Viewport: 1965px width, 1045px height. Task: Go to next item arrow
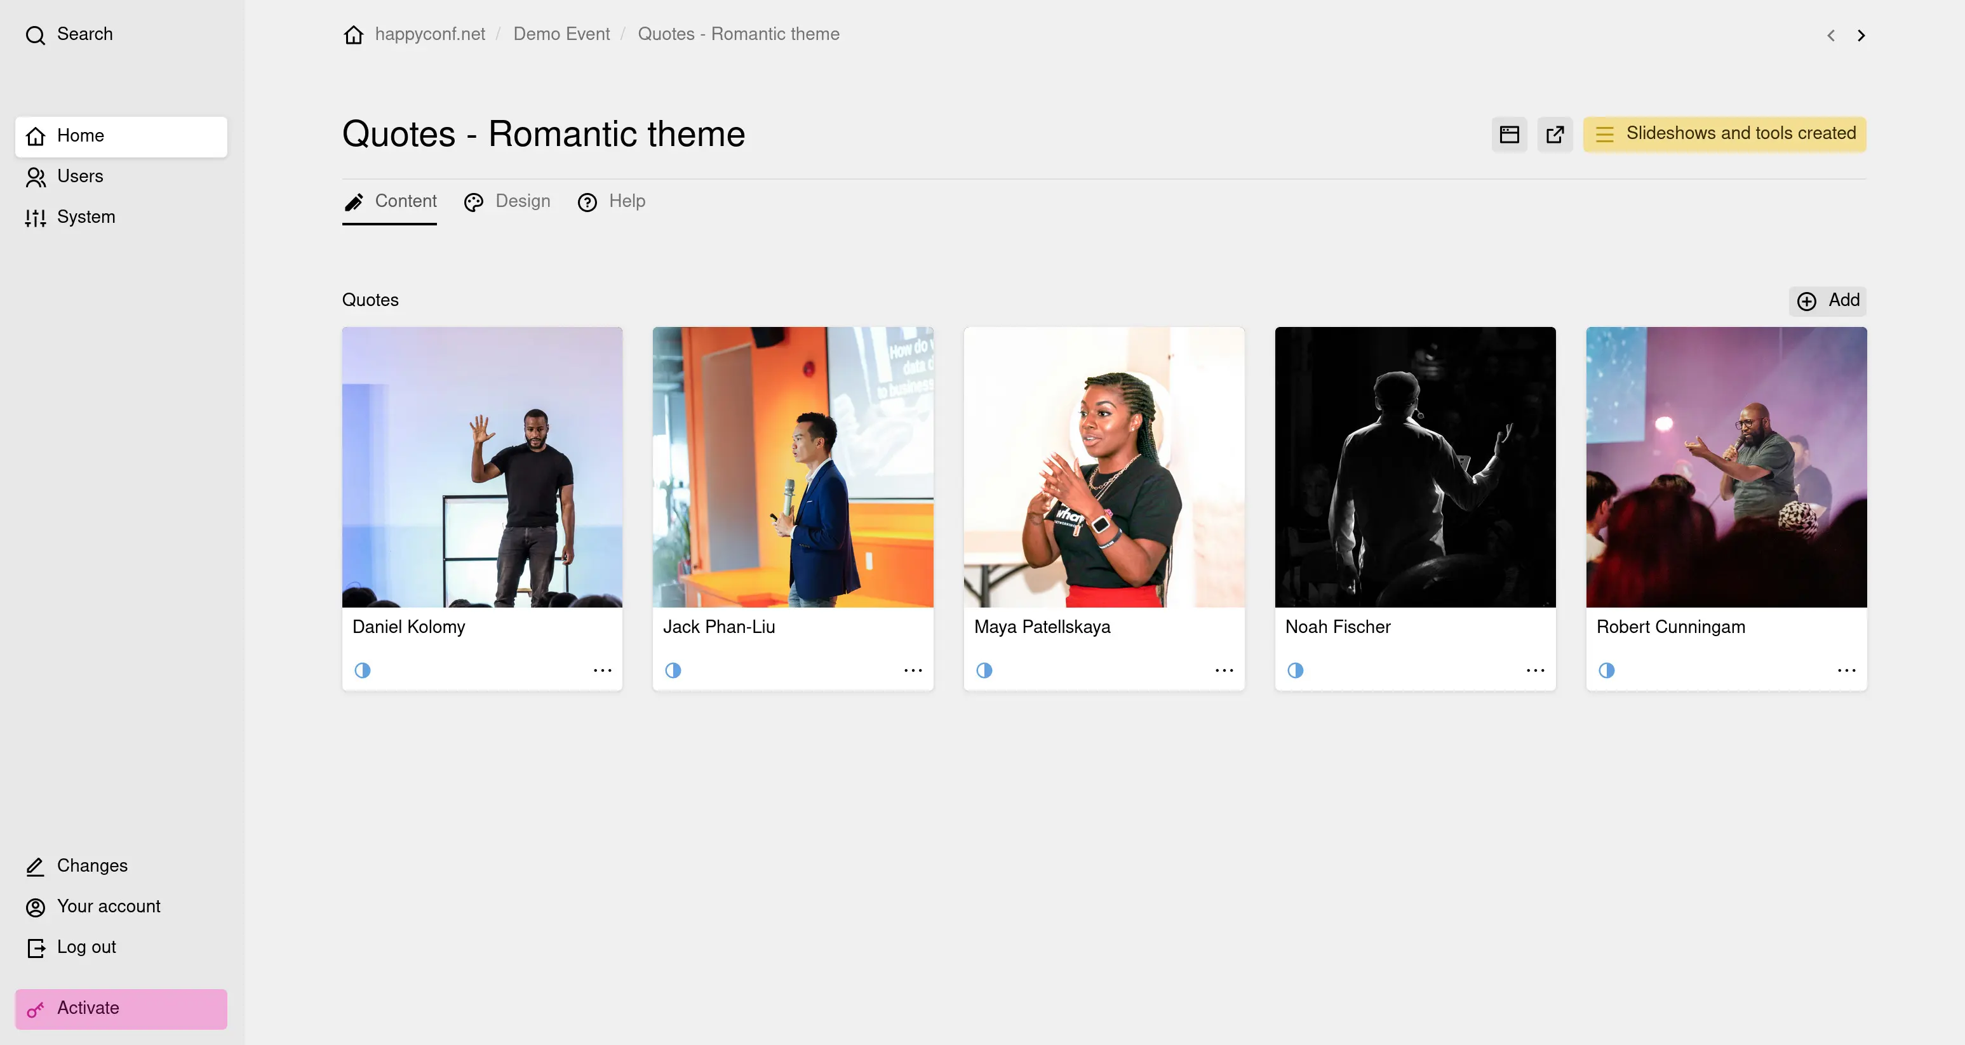coord(1861,35)
